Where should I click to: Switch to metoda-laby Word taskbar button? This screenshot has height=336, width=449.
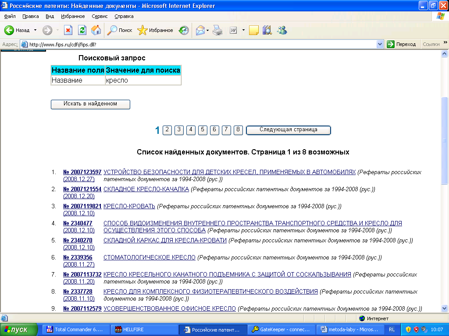pyautogui.click(x=349, y=329)
